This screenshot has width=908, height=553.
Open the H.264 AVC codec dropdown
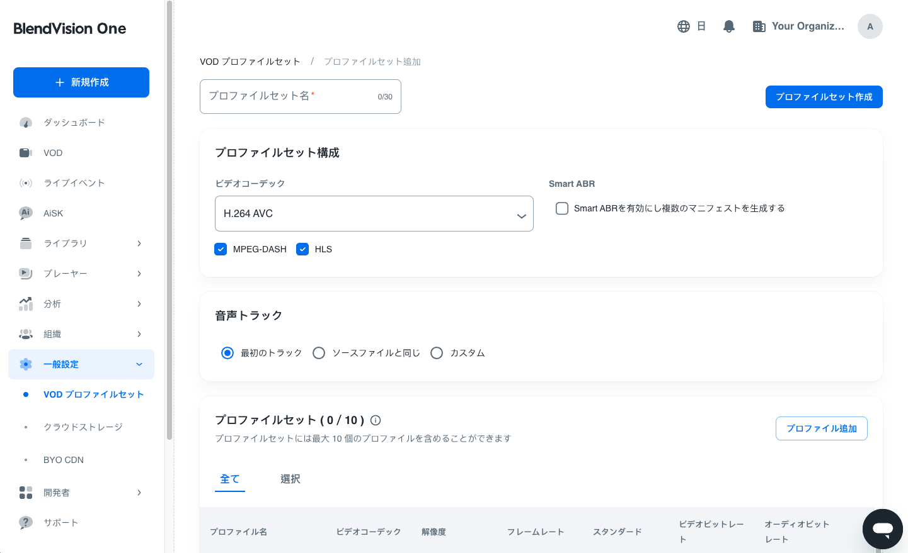[x=374, y=214]
